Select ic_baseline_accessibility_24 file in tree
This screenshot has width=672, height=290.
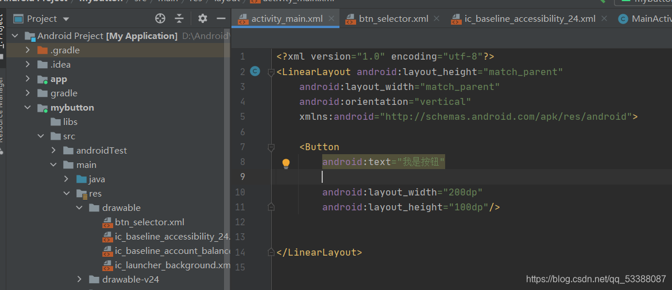(x=173, y=237)
